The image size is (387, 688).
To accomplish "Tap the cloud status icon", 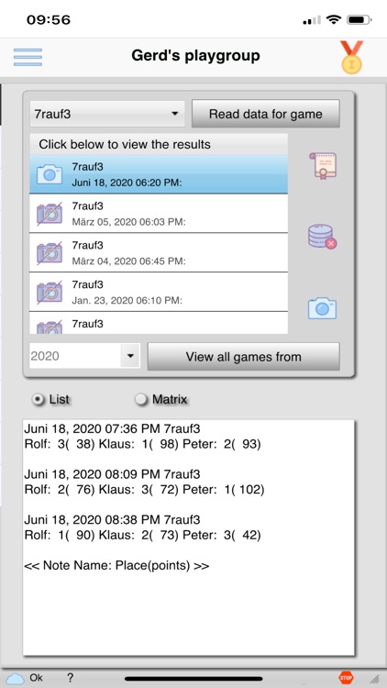I will point(16,678).
